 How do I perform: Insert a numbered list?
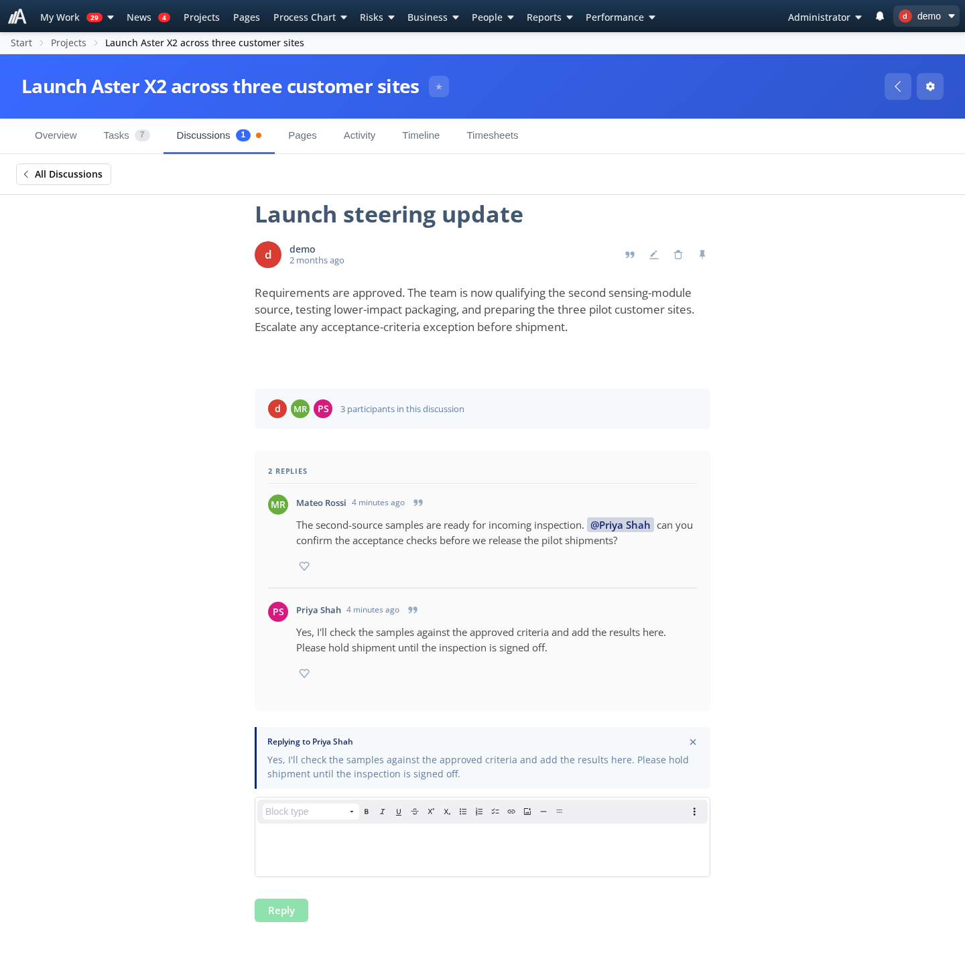(x=479, y=812)
